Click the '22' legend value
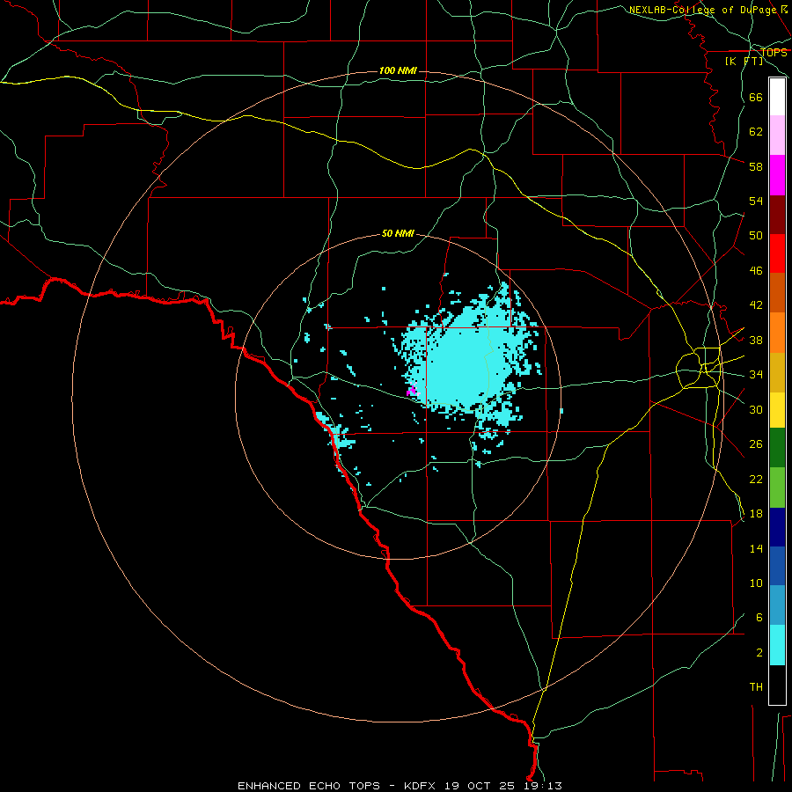 756,479
